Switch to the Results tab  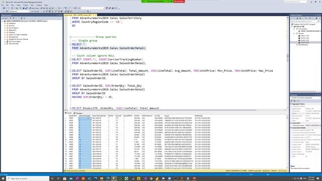pyautogui.click(x=68, y=113)
